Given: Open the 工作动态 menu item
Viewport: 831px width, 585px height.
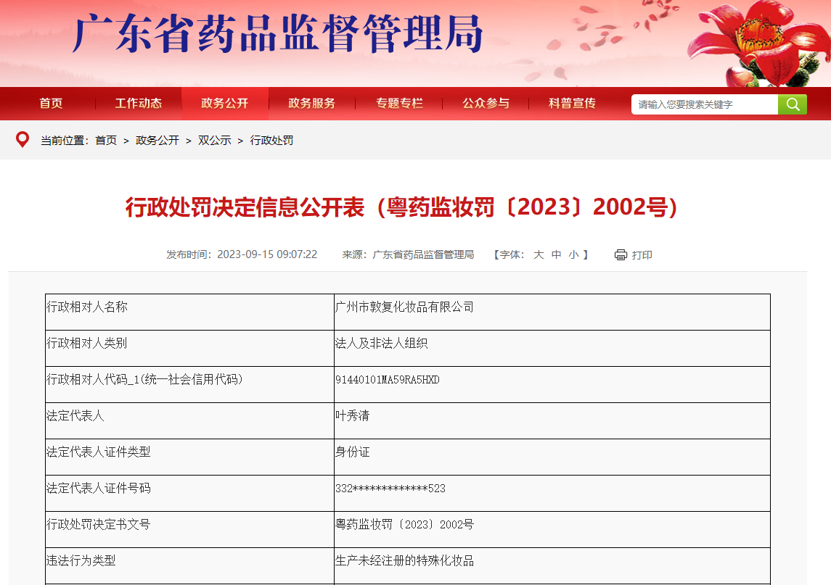Looking at the screenshot, I should pos(139,103).
